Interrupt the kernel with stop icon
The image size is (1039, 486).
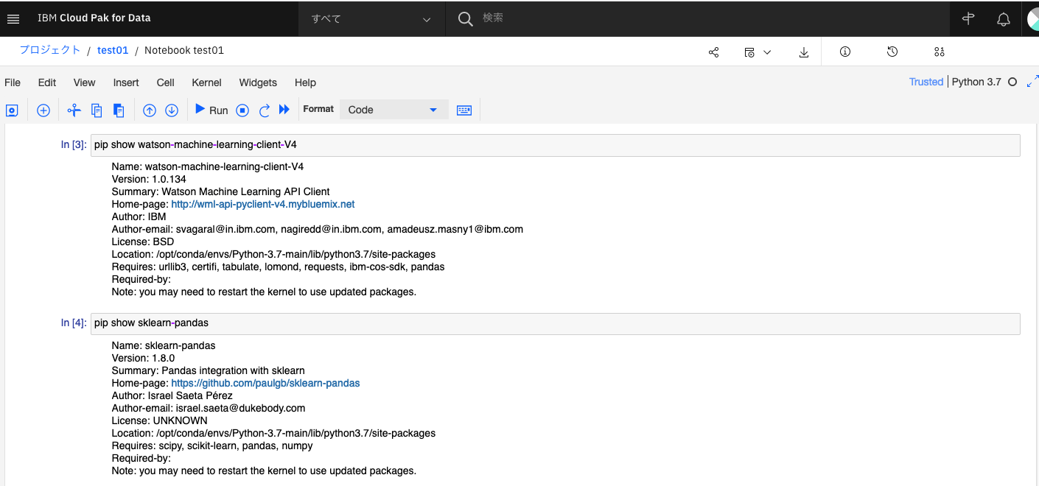click(x=242, y=110)
